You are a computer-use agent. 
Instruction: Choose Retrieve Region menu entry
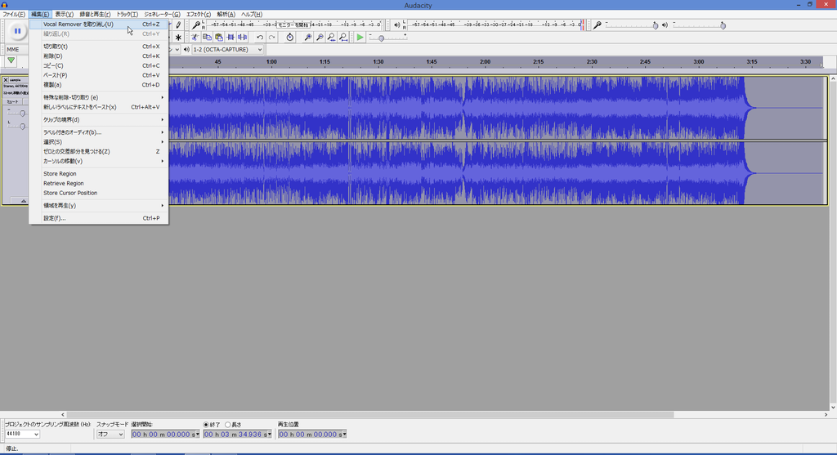[x=99, y=184]
